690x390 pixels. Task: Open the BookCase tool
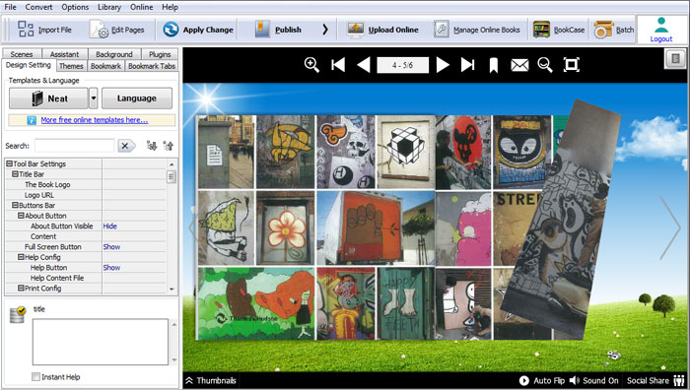pos(559,30)
